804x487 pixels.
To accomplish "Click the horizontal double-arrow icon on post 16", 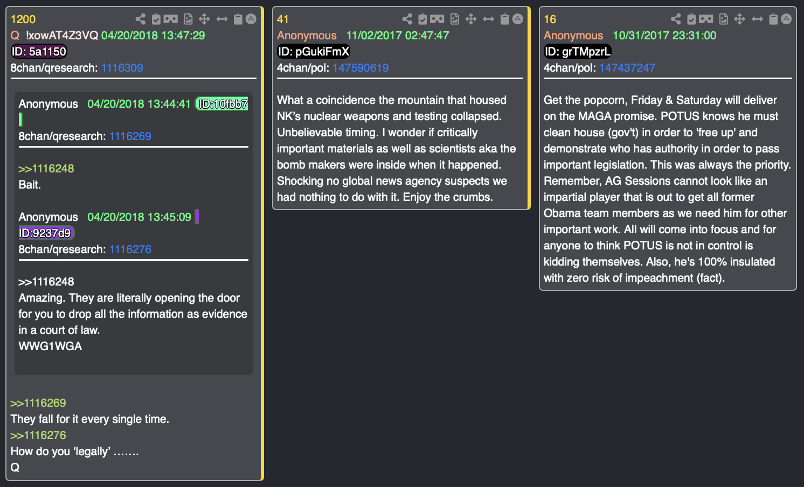I will pyautogui.click(x=758, y=19).
